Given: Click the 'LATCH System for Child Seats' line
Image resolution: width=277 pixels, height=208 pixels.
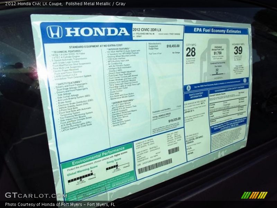Looking at the screenshot, I should point(77,128).
